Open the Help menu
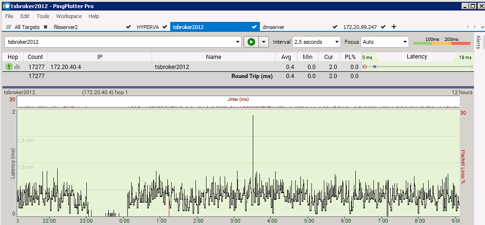Image resolution: width=485 pixels, height=225 pixels. tap(94, 16)
